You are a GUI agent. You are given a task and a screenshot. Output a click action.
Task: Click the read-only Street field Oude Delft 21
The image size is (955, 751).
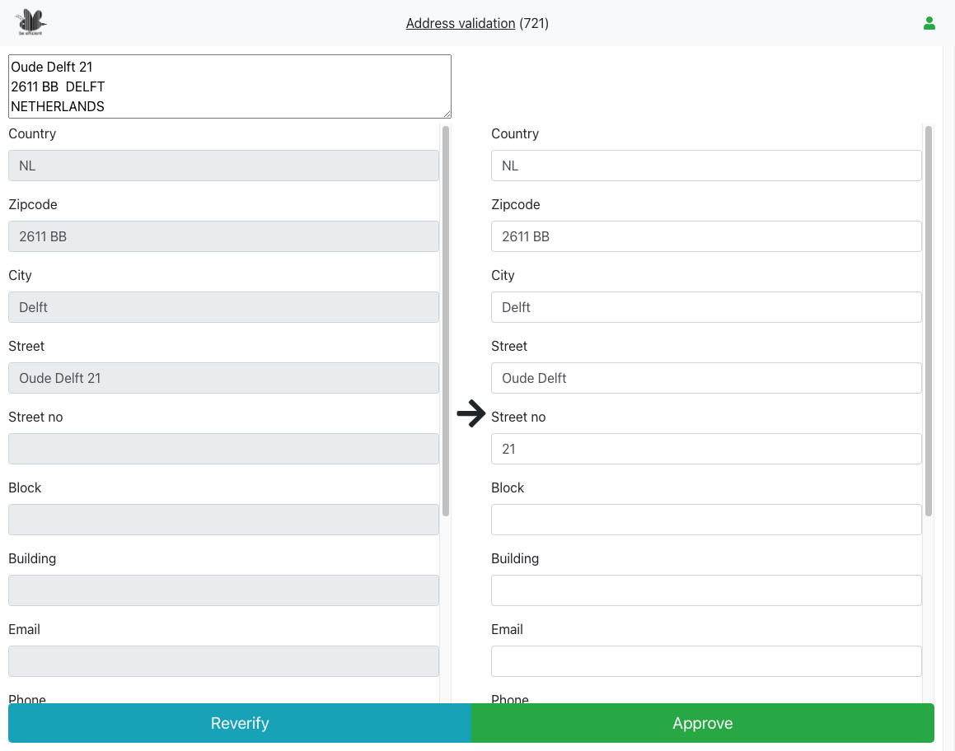click(x=223, y=378)
